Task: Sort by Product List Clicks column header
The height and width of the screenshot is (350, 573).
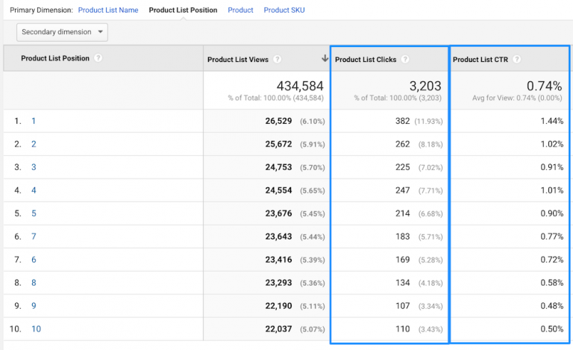Action: tap(366, 60)
